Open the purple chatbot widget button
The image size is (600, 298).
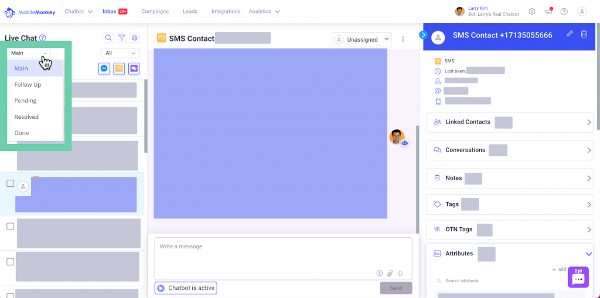point(578,278)
